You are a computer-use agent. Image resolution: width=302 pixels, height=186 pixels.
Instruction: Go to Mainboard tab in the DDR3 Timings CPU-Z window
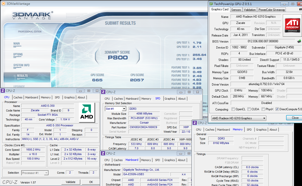[223, 130]
